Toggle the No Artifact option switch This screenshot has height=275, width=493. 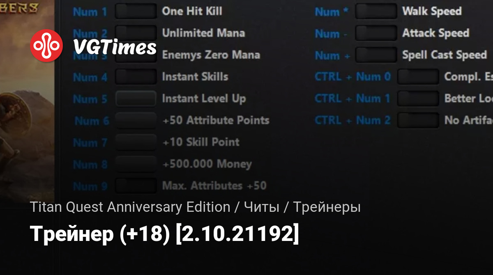(x=418, y=121)
